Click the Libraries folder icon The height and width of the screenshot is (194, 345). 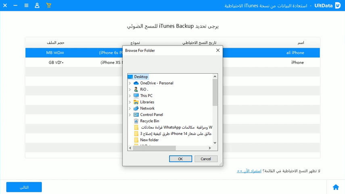pyautogui.click(x=136, y=102)
